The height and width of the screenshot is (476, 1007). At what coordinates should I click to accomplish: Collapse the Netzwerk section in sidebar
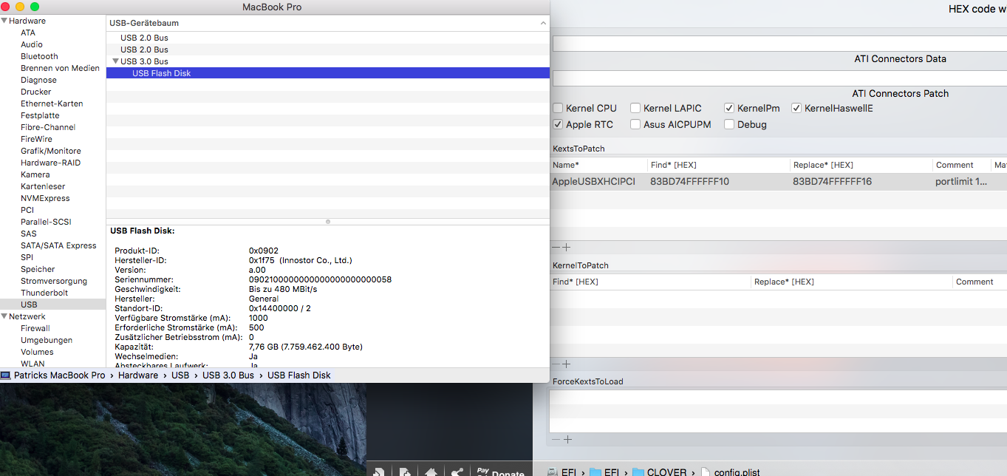[4, 316]
